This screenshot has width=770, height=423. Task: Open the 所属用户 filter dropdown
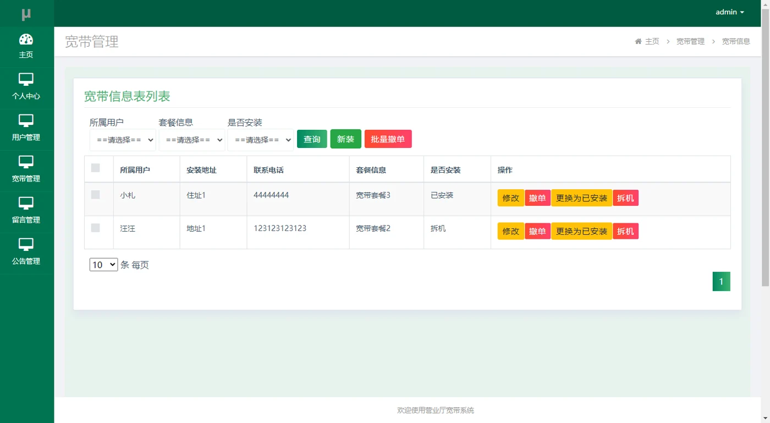coord(123,140)
